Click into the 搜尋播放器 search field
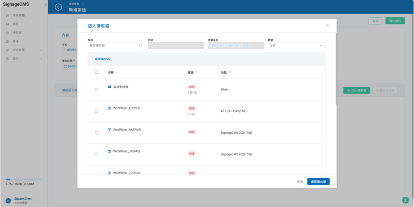This screenshot has width=414, height=207. 113,45
